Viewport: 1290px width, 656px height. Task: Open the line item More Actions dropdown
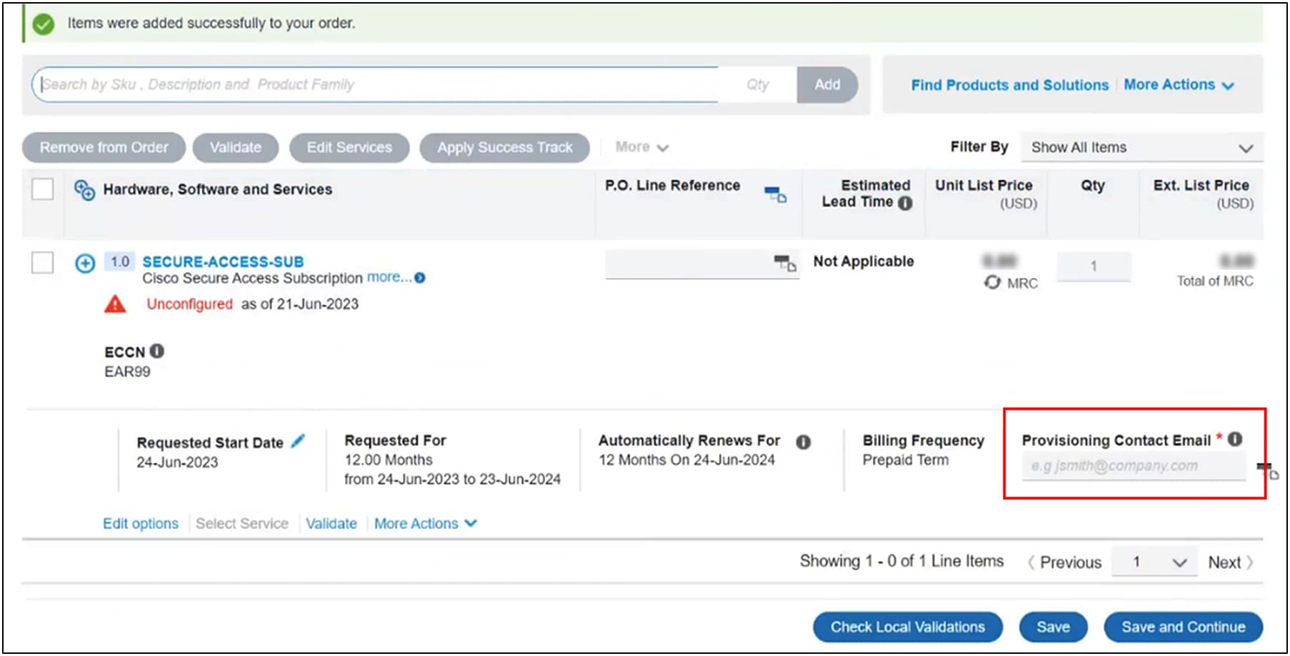426,524
